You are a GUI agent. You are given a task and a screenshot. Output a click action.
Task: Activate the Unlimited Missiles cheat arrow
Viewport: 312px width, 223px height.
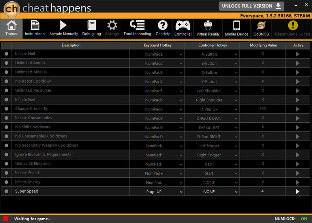(297, 72)
